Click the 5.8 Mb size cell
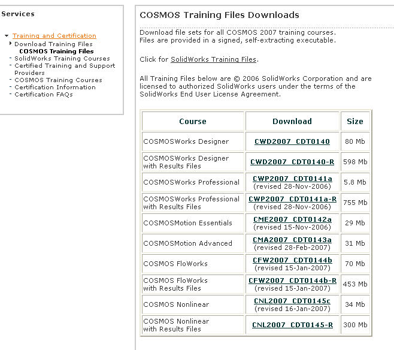Screen dimensions: 394x350 tap(355, 182)
